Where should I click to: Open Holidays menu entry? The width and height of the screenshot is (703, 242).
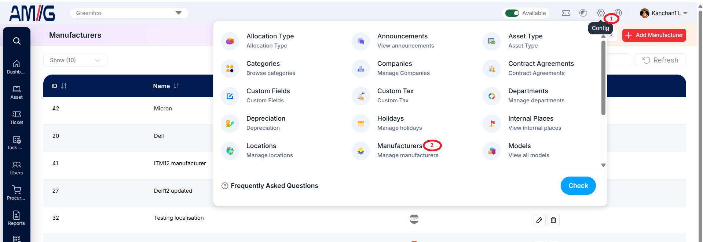coord(399,123)
